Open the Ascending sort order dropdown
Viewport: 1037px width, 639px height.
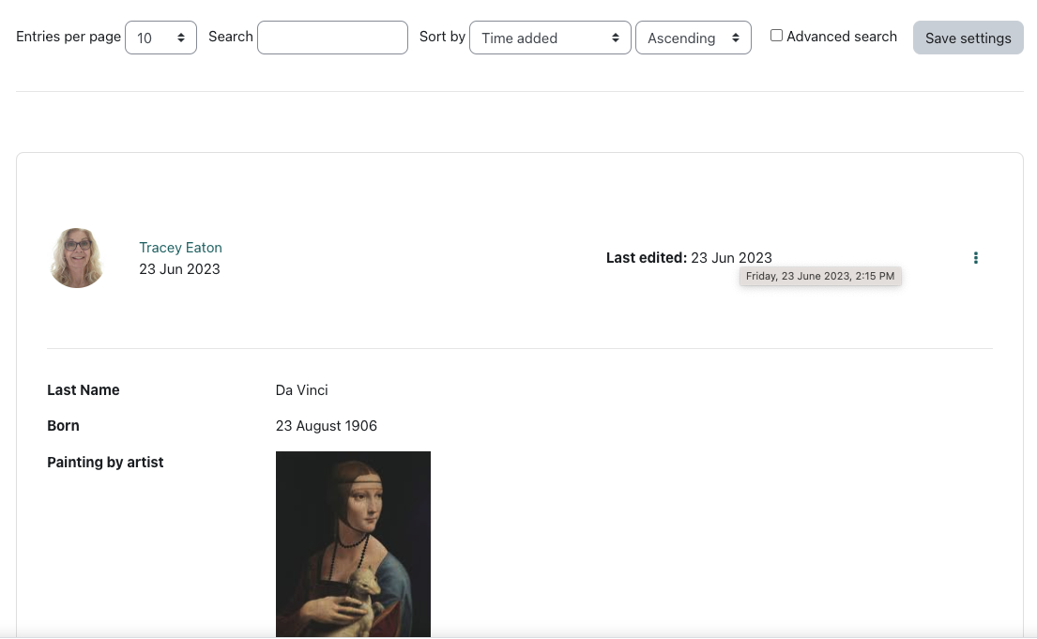(x=694, y=38)
